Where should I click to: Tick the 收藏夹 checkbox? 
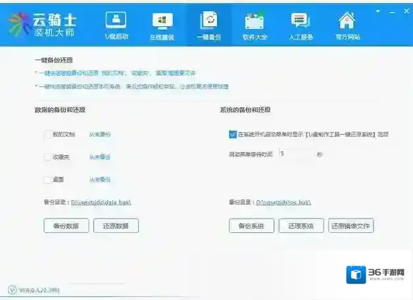47,157
